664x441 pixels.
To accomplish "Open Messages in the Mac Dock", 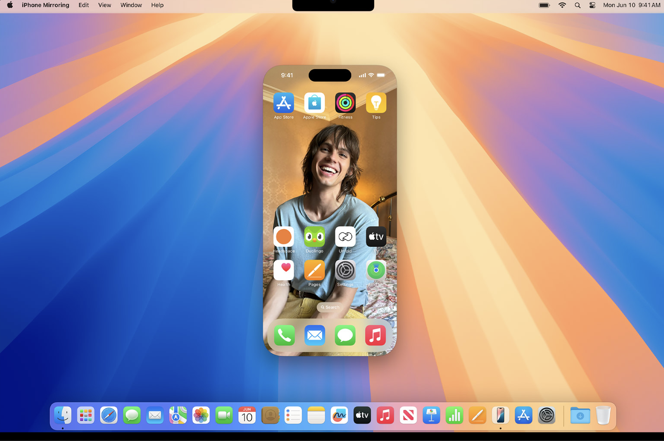I will click(x=132, y=416).
